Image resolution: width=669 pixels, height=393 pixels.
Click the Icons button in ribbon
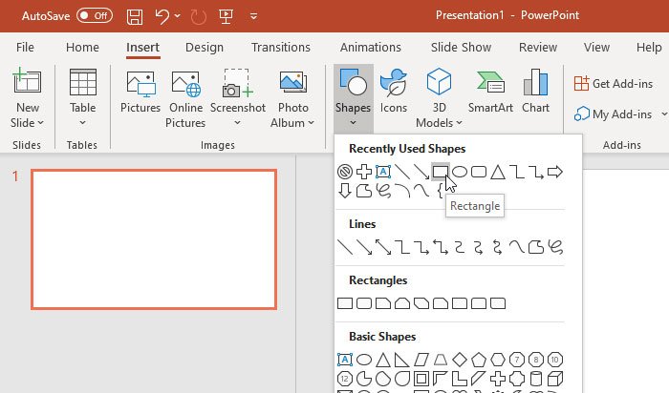pyautogui.click(x=394, y=93)
